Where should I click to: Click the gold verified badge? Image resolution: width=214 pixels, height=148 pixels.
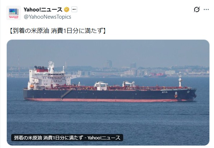[66, 10]
